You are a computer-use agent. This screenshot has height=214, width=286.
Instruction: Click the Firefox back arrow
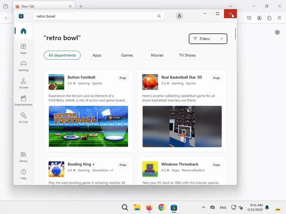pyautogui.click(x=7, y=18)
